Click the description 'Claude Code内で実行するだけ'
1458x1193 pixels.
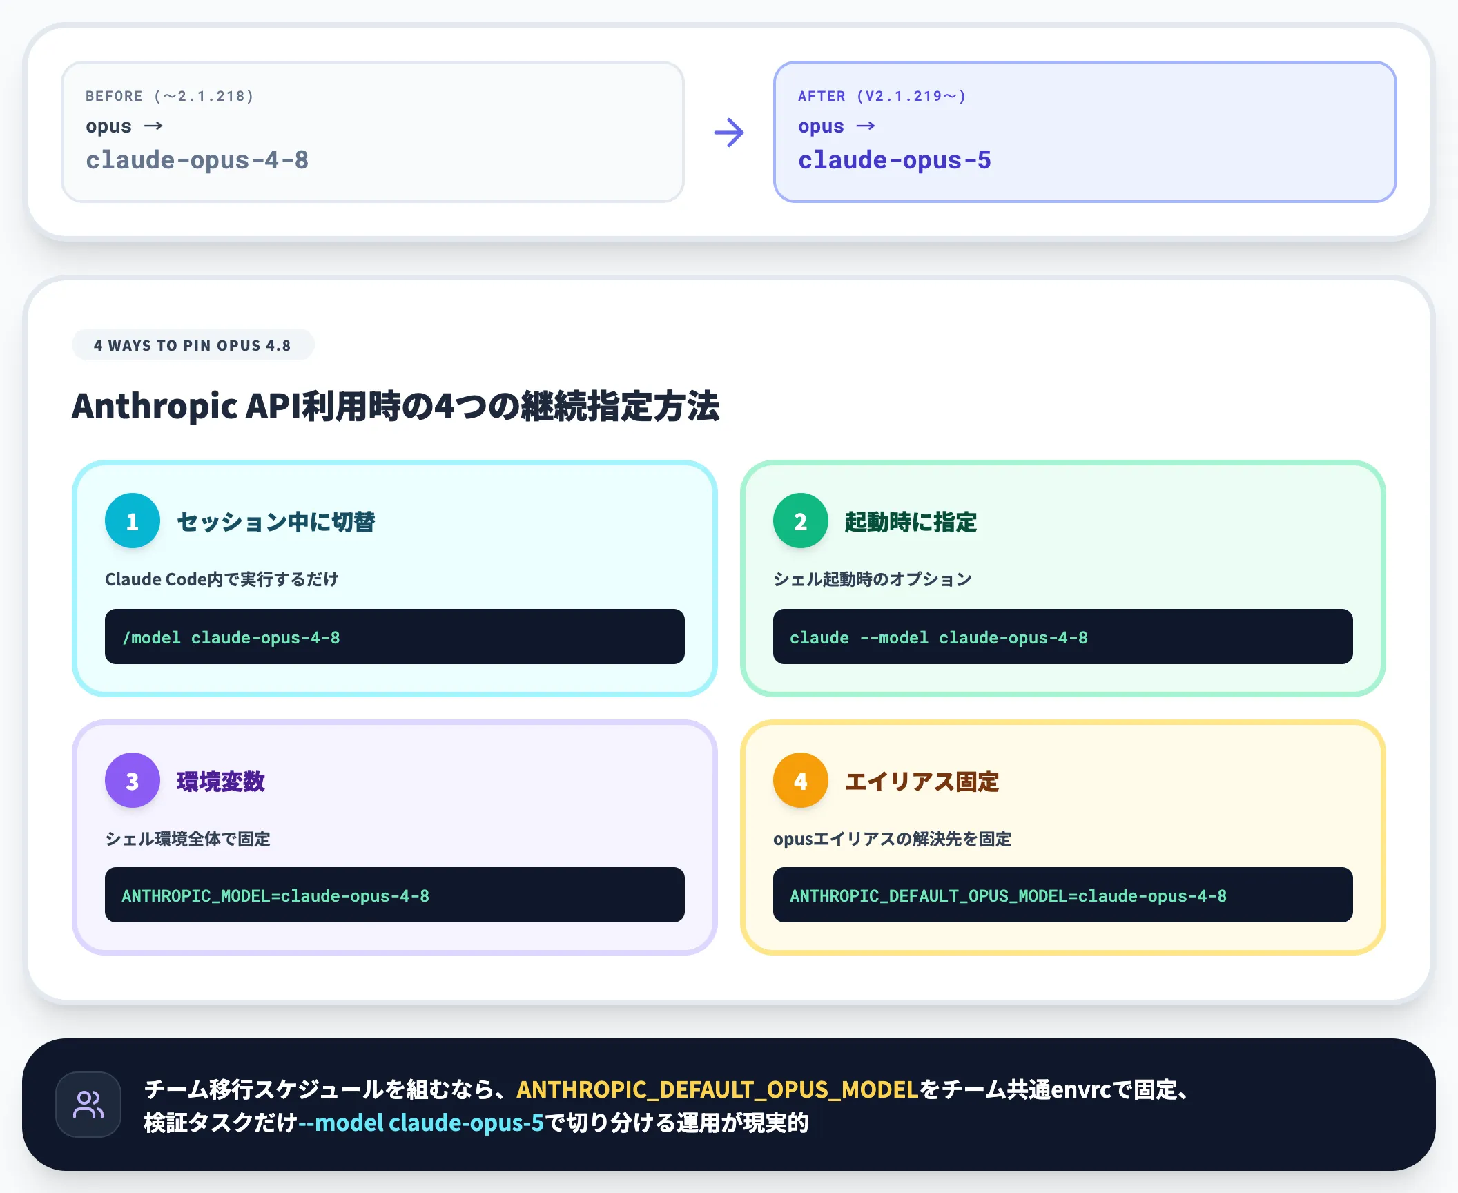(x=222, y=579)
